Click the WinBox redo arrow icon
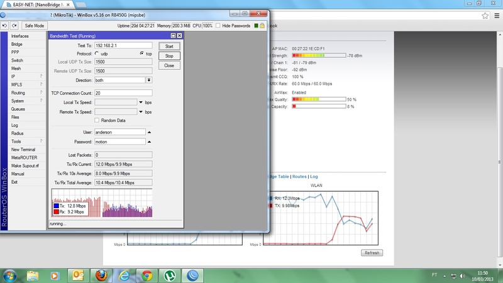 [x=13, y=26]
